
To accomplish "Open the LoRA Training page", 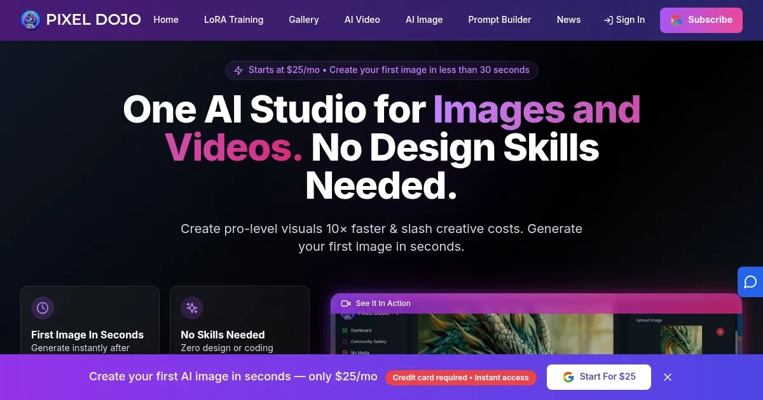I will (x=233, y=20).
